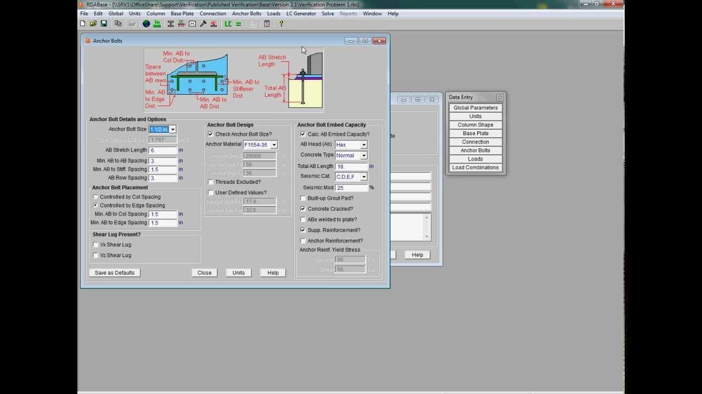Click the green equals Solve toolbar icon

(239, 24)
